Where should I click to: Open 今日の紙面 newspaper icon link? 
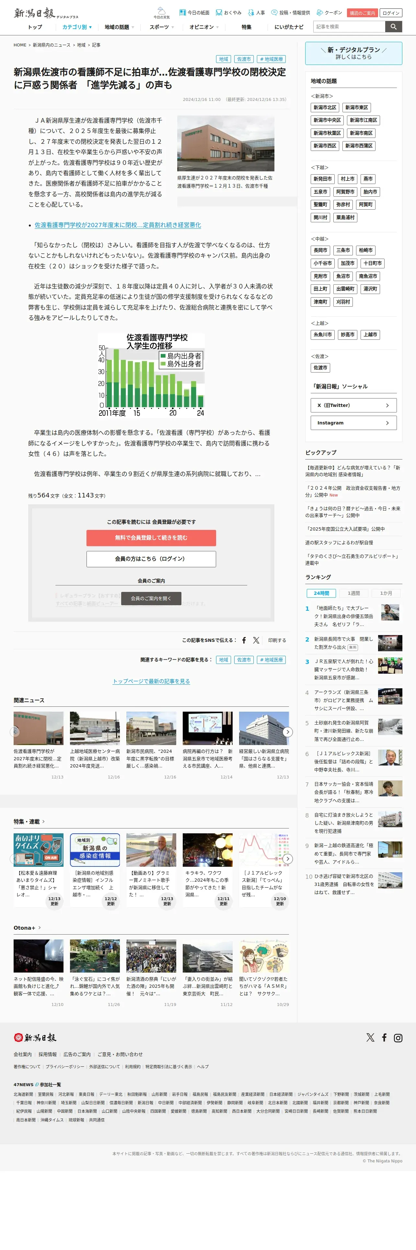194,13
